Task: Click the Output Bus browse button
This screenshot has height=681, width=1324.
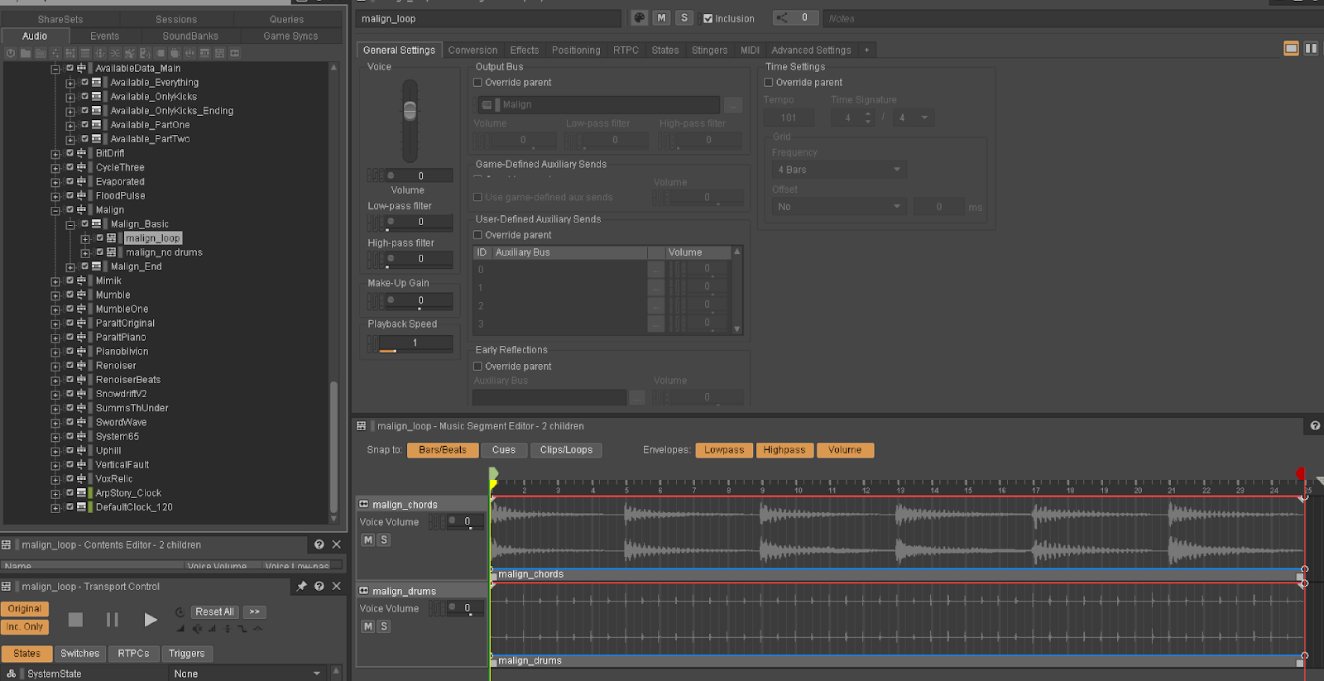Action: click(733, 105)
